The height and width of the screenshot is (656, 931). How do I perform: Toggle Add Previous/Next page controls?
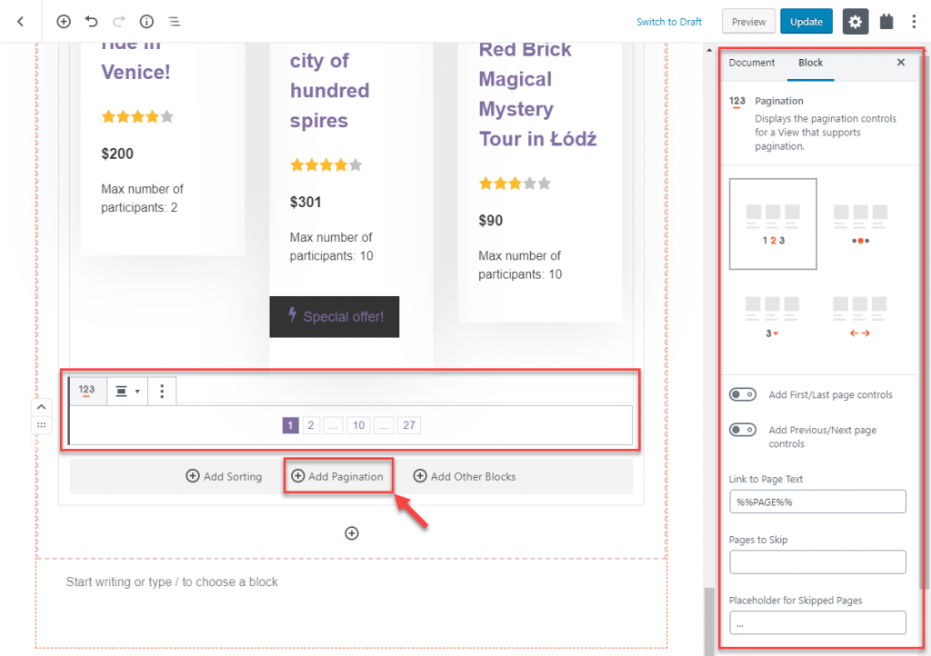[x=742, y=430]
